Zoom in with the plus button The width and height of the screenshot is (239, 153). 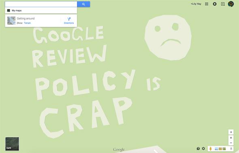[231, 138]
